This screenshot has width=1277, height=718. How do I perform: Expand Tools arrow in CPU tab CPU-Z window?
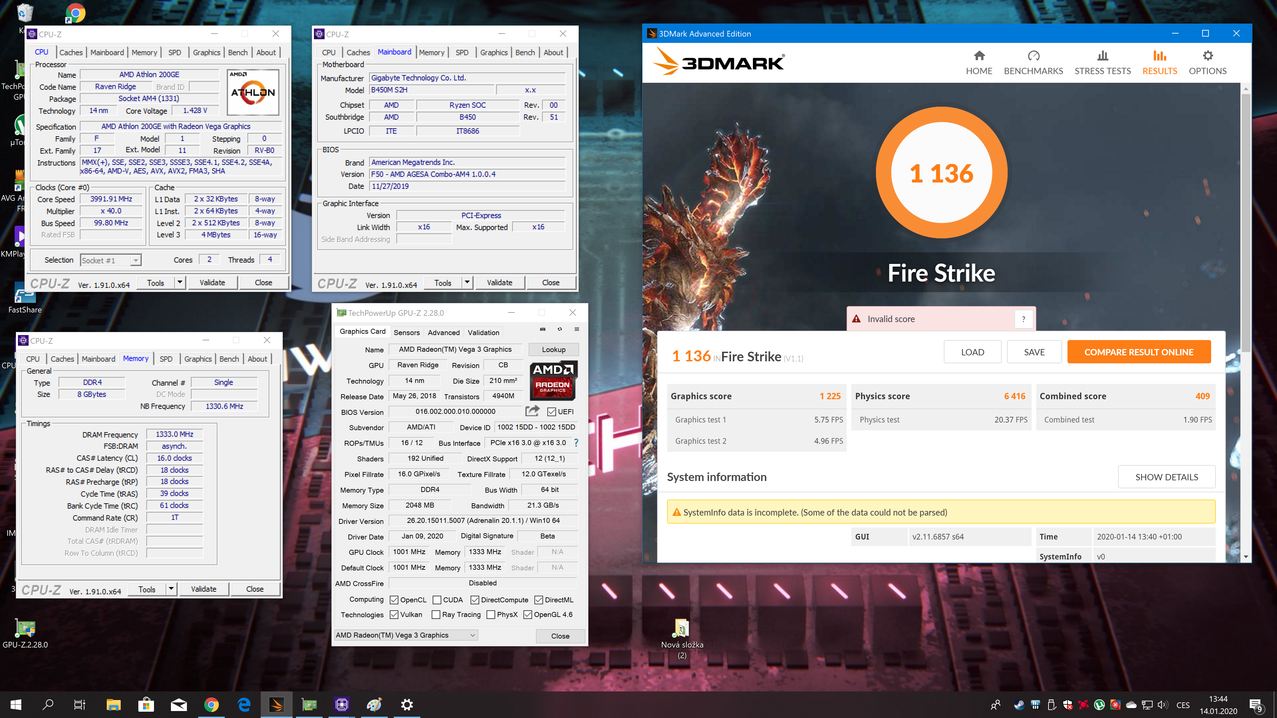coord(180,283)
